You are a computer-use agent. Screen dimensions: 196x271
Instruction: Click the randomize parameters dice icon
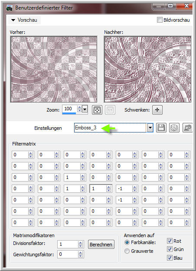(174, 128)
